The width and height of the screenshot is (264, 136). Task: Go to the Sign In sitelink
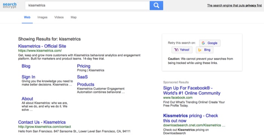tap(28, 77)
